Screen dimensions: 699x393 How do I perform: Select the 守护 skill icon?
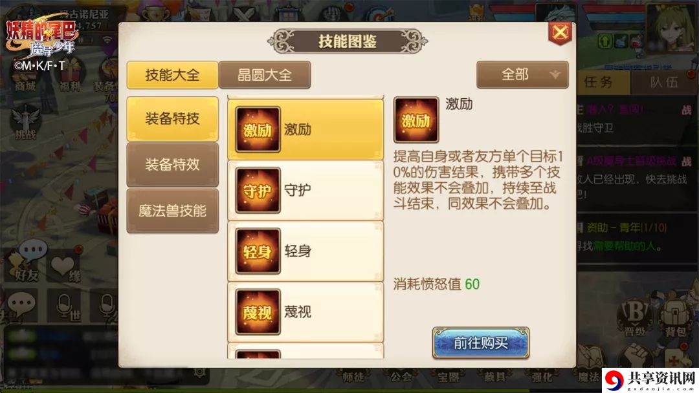pyautogui.click(x=258, y=190)
